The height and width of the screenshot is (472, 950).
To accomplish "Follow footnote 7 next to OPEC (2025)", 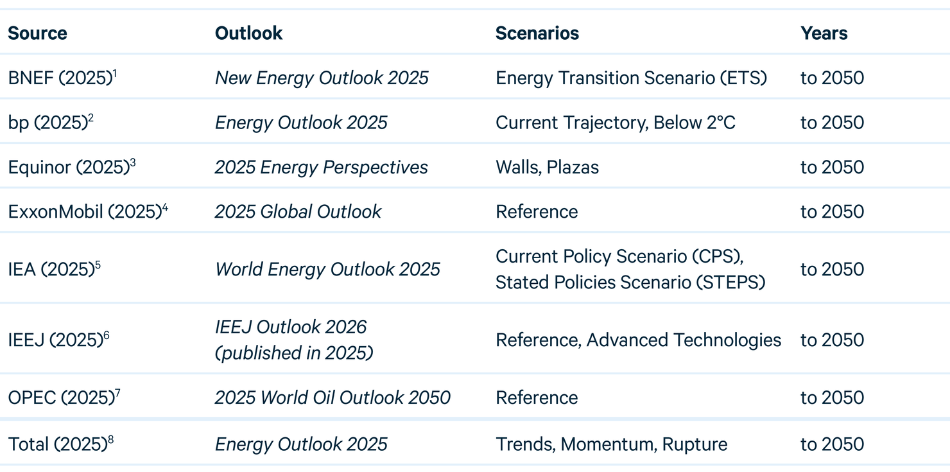I will pyautogui.click(x=117, y=393).
